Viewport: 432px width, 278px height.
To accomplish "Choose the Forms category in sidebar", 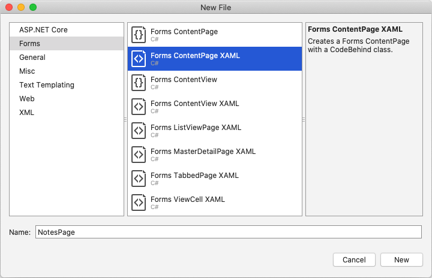I will [x=30, y=44].
